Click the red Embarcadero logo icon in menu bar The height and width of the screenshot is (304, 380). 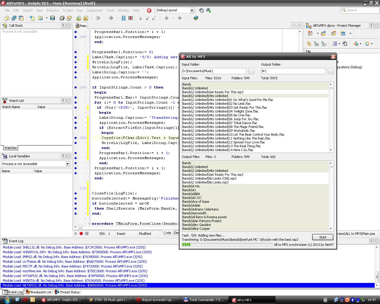[149, 10]
